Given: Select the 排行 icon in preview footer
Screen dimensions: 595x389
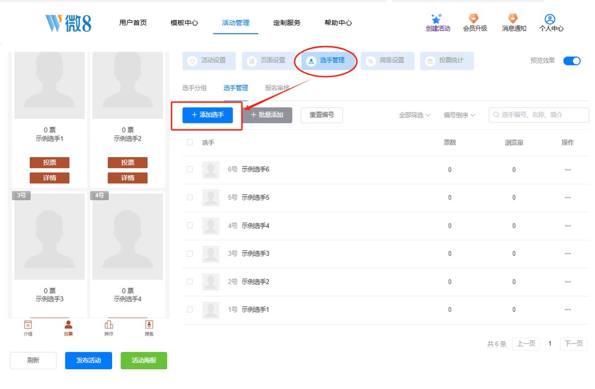Looking at the screenshot, I should 109,325.
